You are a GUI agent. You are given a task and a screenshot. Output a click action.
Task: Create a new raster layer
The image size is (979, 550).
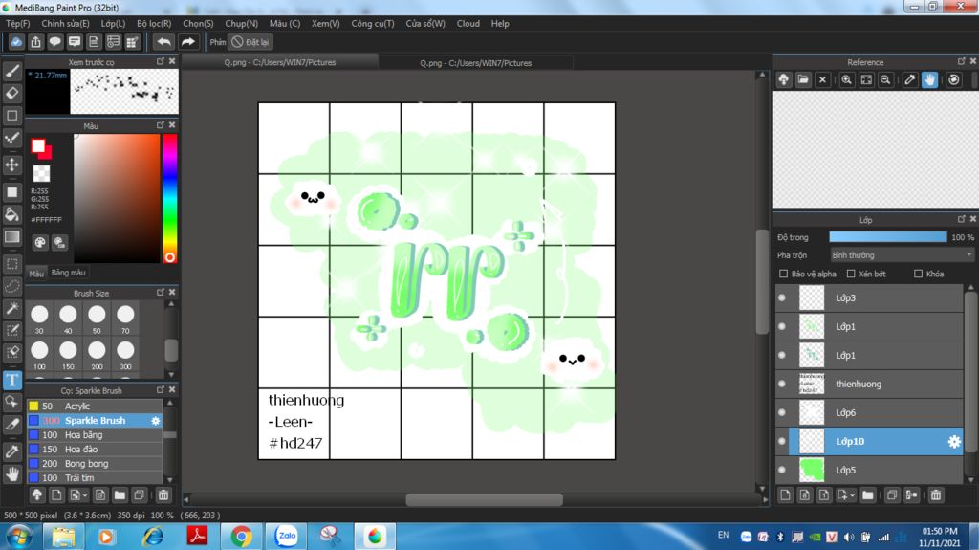click(x=786, y=495)
